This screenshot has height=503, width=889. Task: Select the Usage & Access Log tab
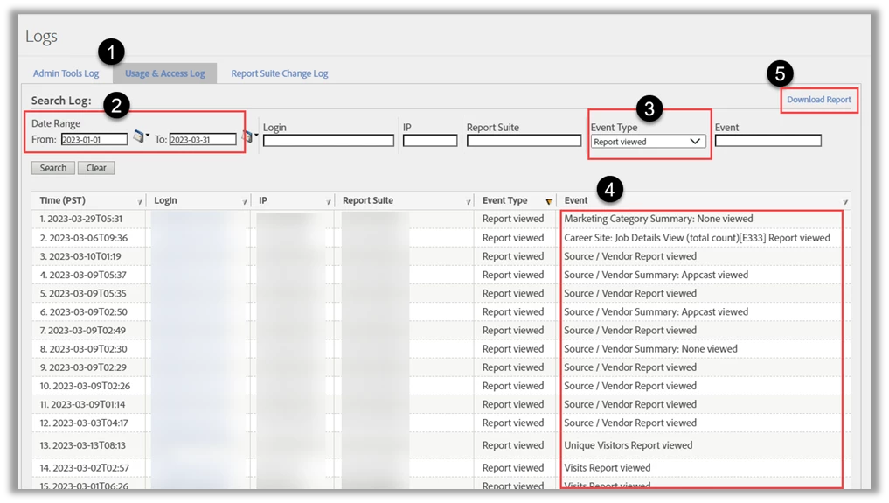(x=165, y=73)
